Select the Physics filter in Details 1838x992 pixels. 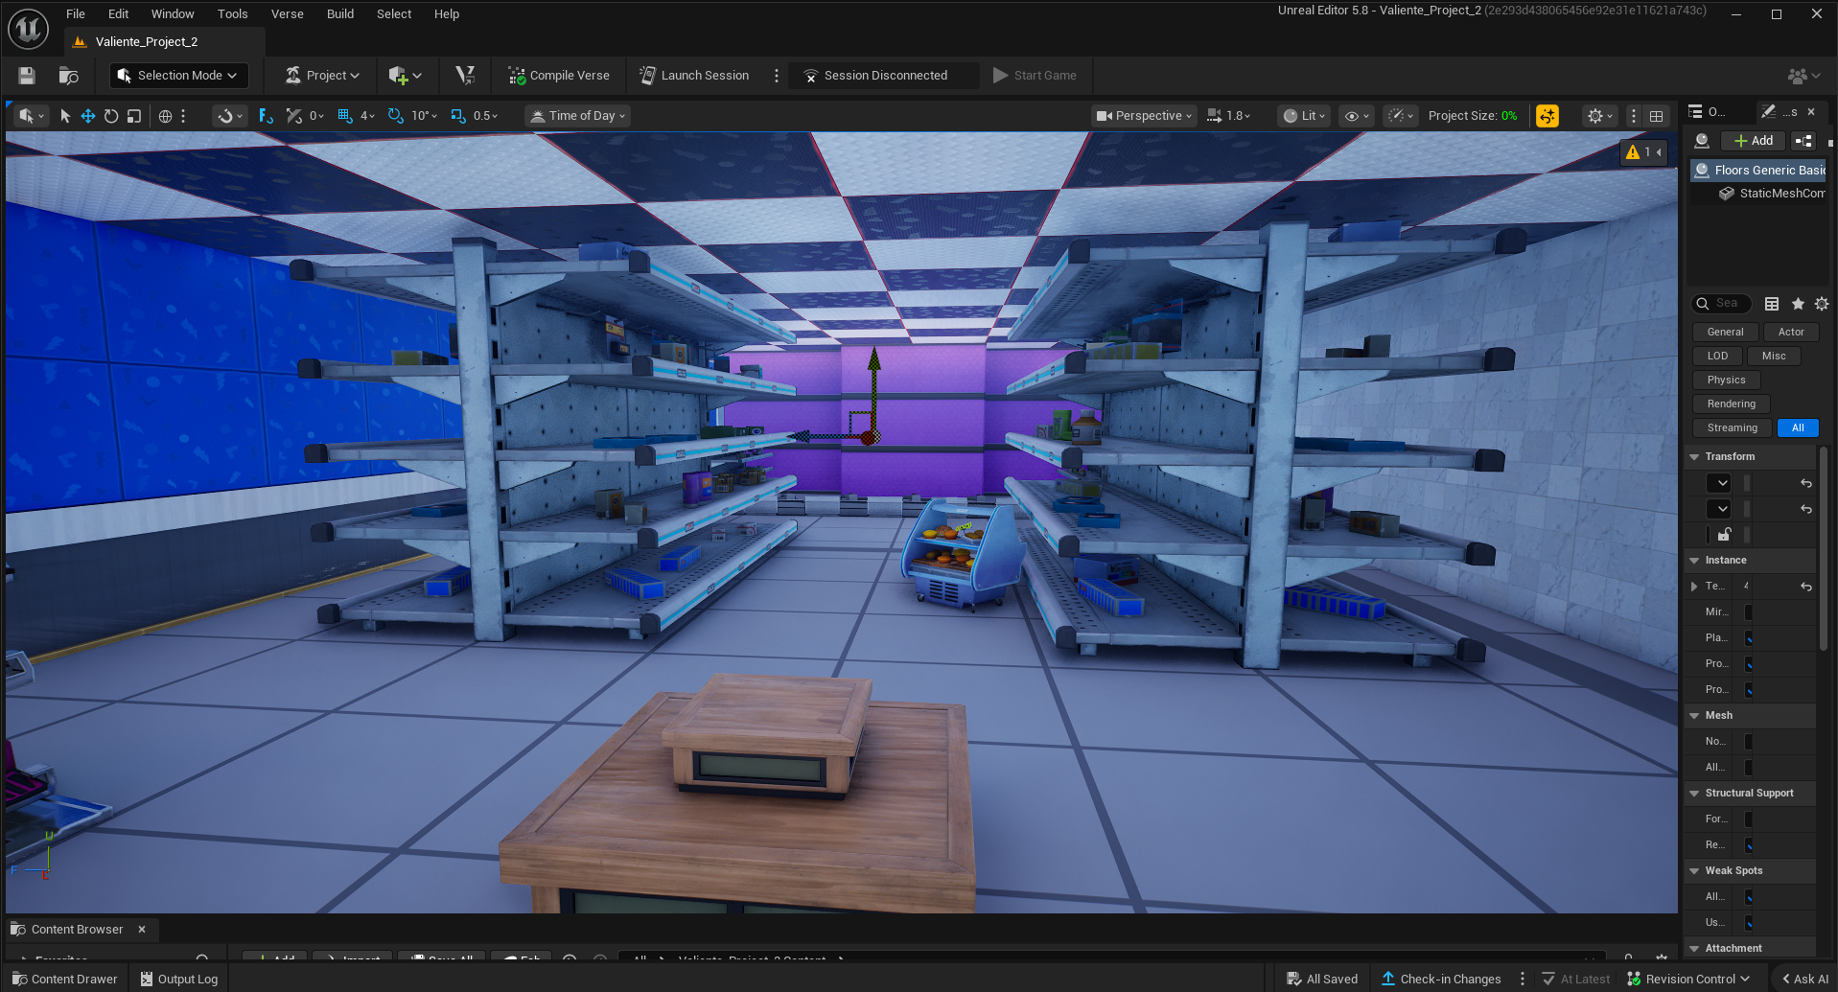tap(1726, 381)
